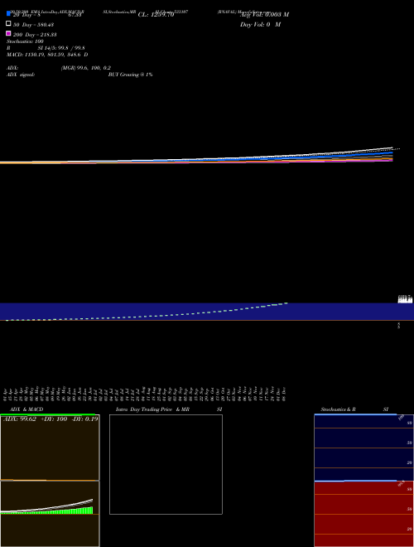This screenshot has width=414, height=547.
Task: Click the 'ADX & MACD' panel title
Action: [26, 409]
